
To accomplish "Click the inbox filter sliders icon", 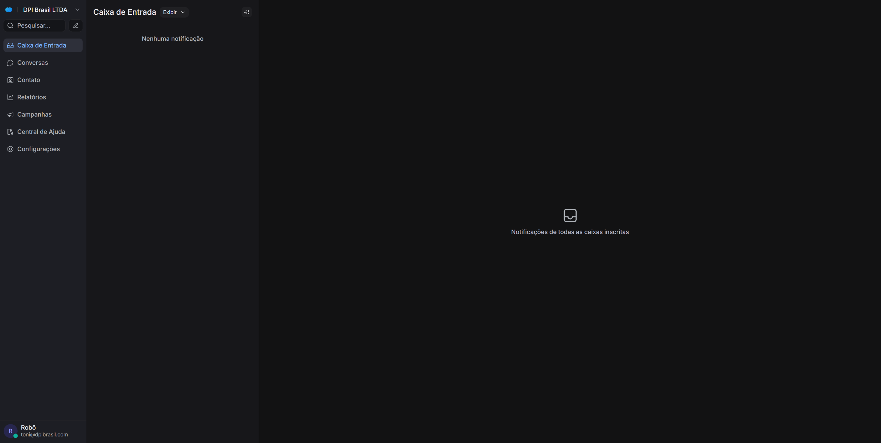I will pos(247,12).
